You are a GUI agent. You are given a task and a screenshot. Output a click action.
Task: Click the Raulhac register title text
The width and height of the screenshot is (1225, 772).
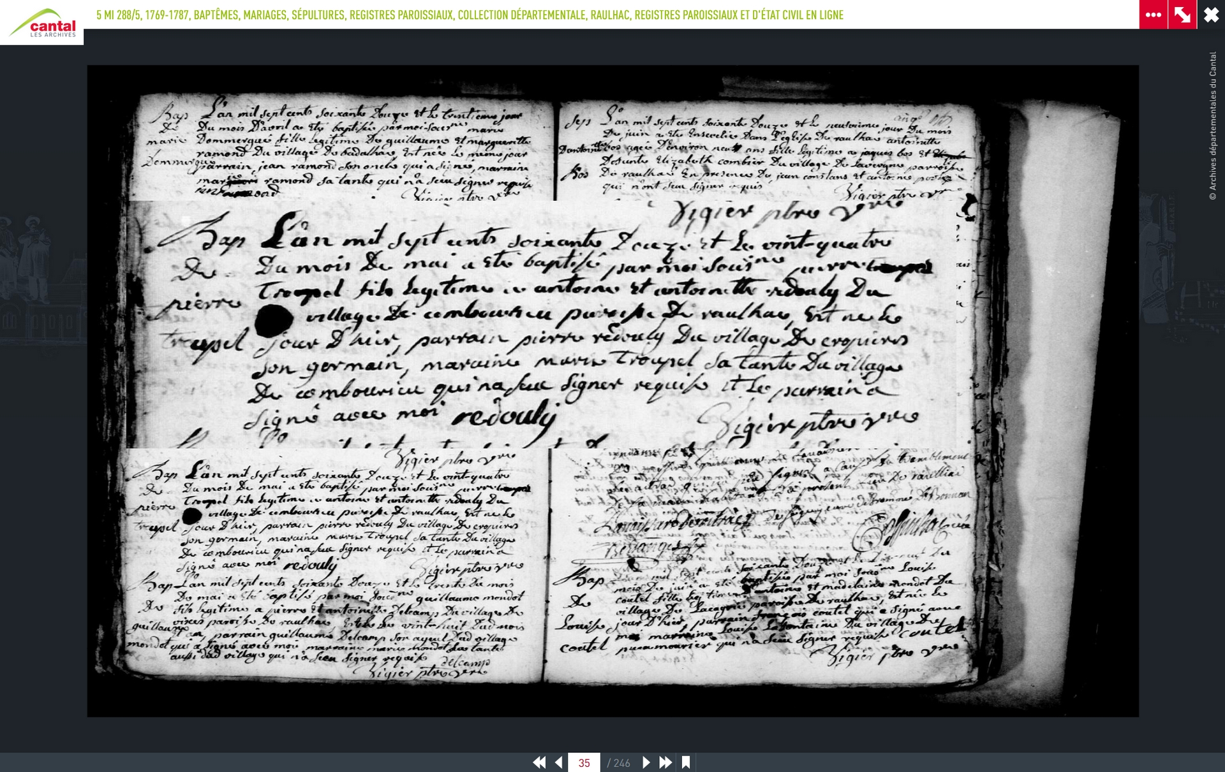click(470, 15)
